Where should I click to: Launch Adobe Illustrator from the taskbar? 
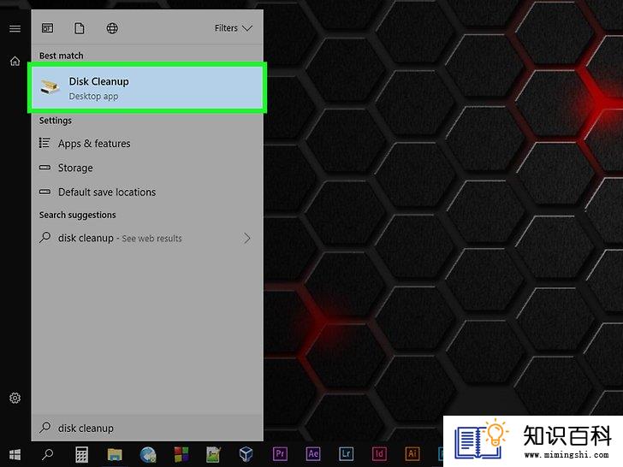point(412,453)
